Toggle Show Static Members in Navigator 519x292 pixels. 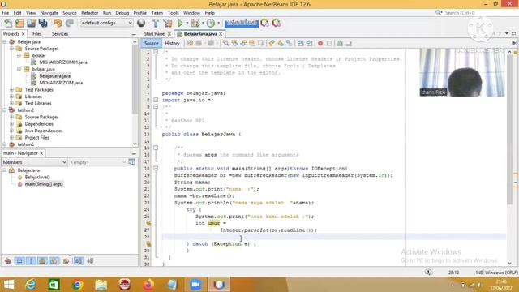31,261
